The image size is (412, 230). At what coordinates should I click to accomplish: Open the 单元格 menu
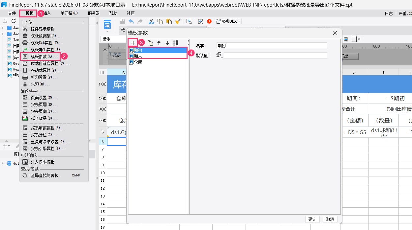coord(69,13)
